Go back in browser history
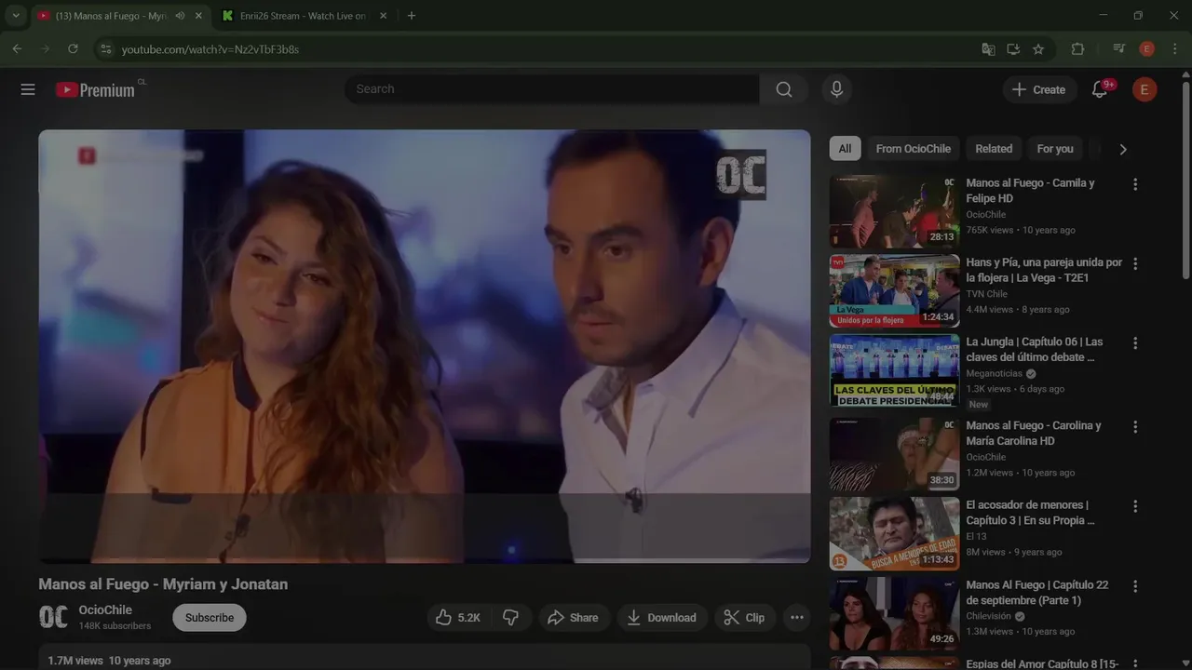Image resolution: width=1192 pixels, height=670 pixels. coord(17,49)
